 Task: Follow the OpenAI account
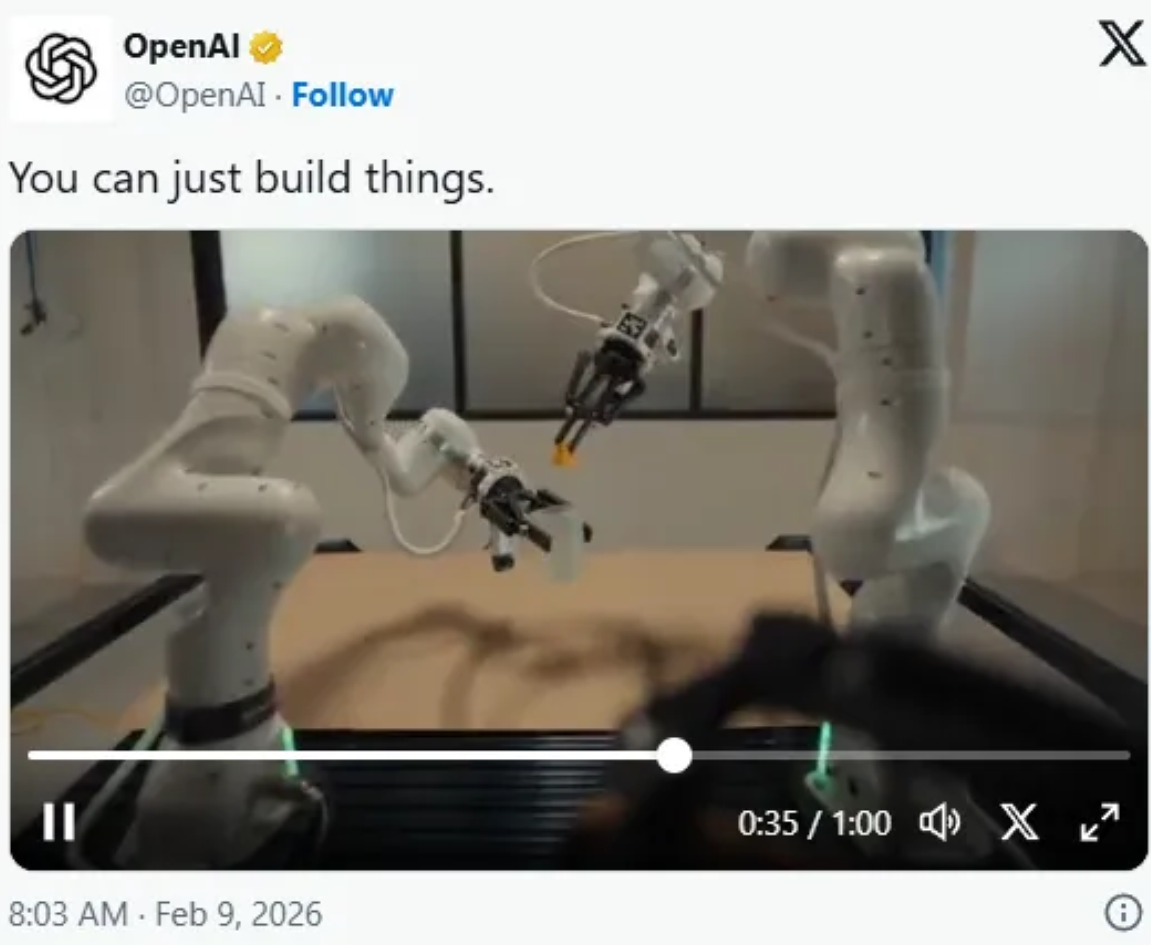[x=342, y=95]
